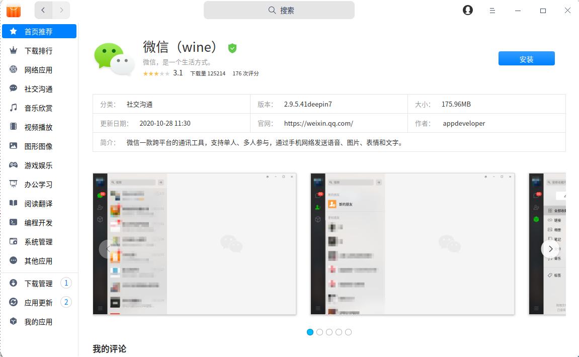Show previous screenshot with left arrow

coord(108,248)
